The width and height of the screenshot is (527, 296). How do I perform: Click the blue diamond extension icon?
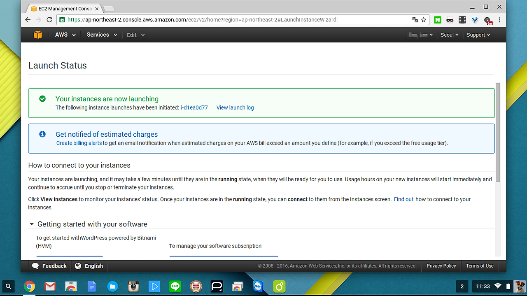tap(475, 20)
